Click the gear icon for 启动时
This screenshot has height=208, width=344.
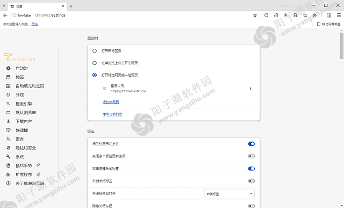point(9,68)
